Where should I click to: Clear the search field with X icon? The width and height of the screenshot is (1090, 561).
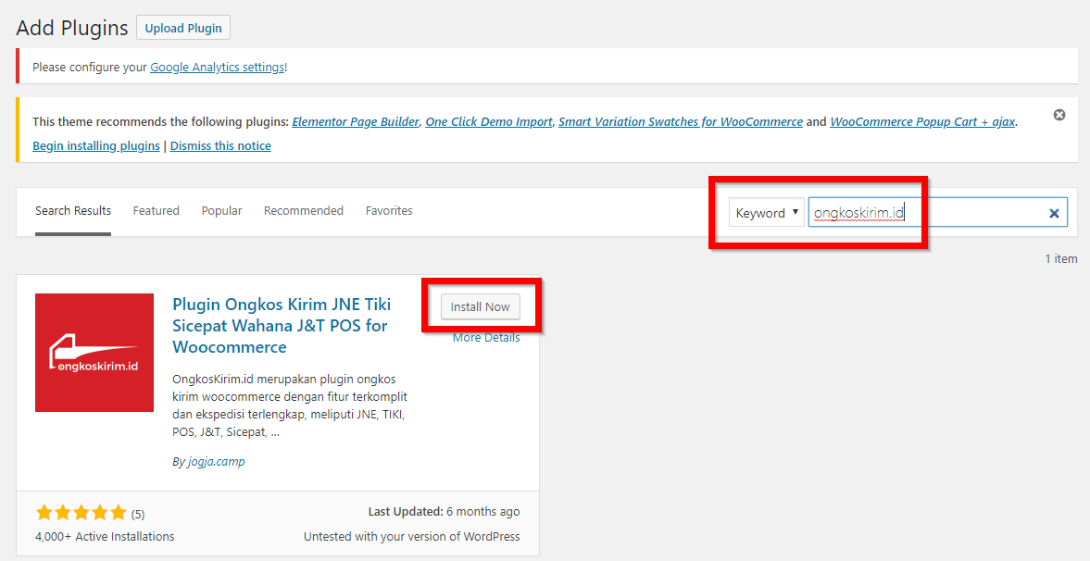[x=1054, y=214]
